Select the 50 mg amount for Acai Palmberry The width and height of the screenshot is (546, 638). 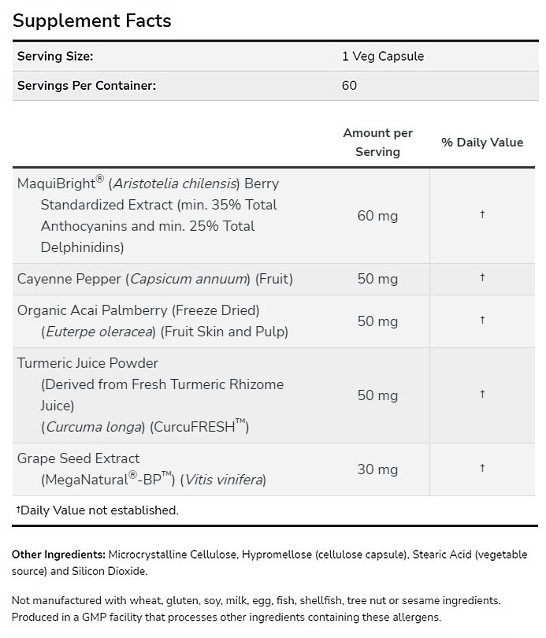[x=377, y=321]
